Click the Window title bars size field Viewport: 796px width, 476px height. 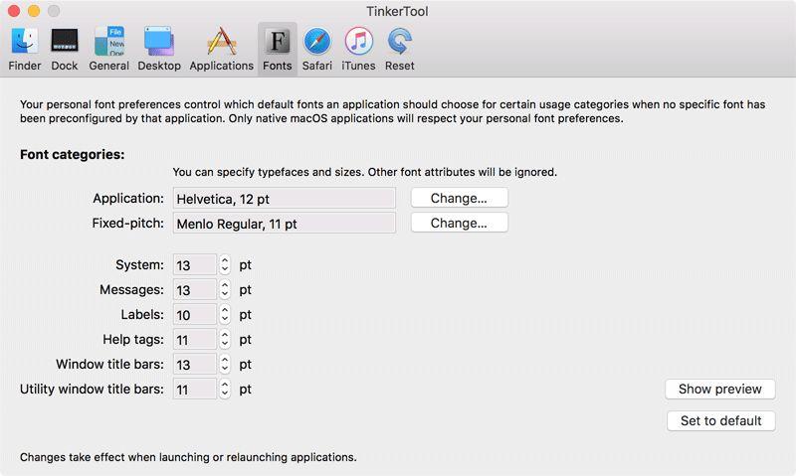point(194,365)
